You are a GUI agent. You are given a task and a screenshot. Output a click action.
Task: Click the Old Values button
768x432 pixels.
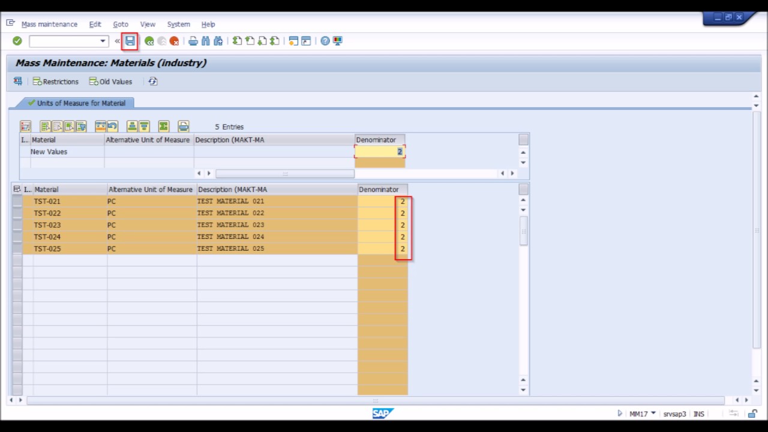coord(110,81)
